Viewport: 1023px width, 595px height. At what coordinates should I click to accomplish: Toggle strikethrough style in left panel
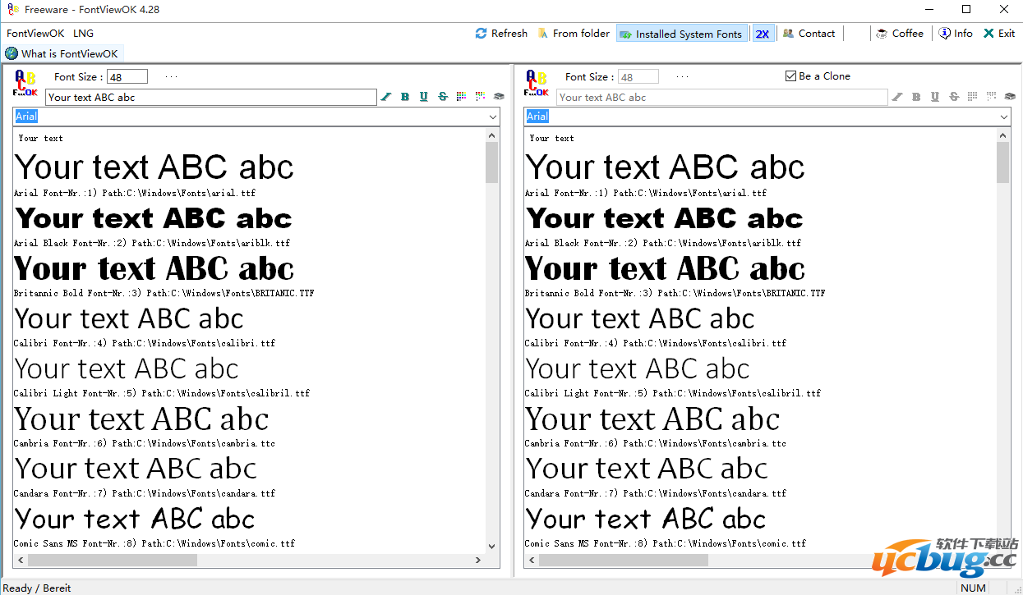click(x=443, y=97)
